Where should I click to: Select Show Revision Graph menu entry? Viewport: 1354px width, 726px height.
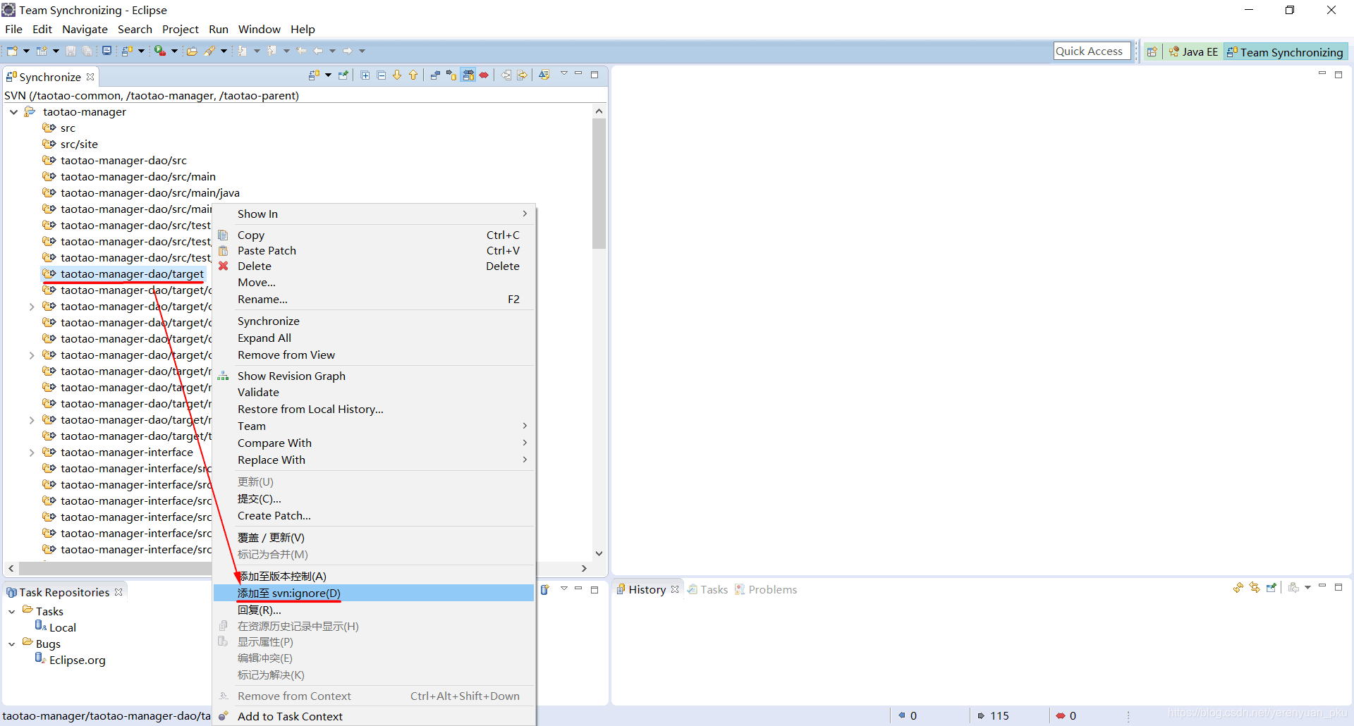[x=374, y=376]
